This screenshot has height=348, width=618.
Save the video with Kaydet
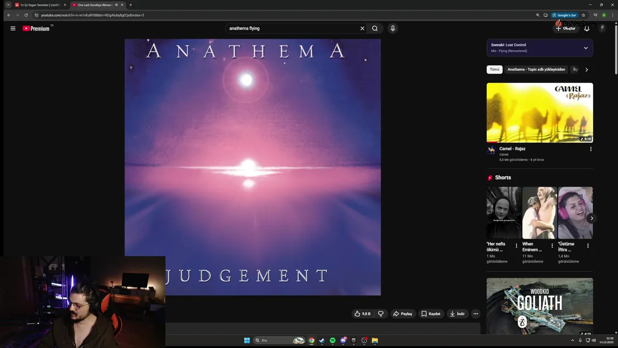pyautogui.click(x=431, y=314)
